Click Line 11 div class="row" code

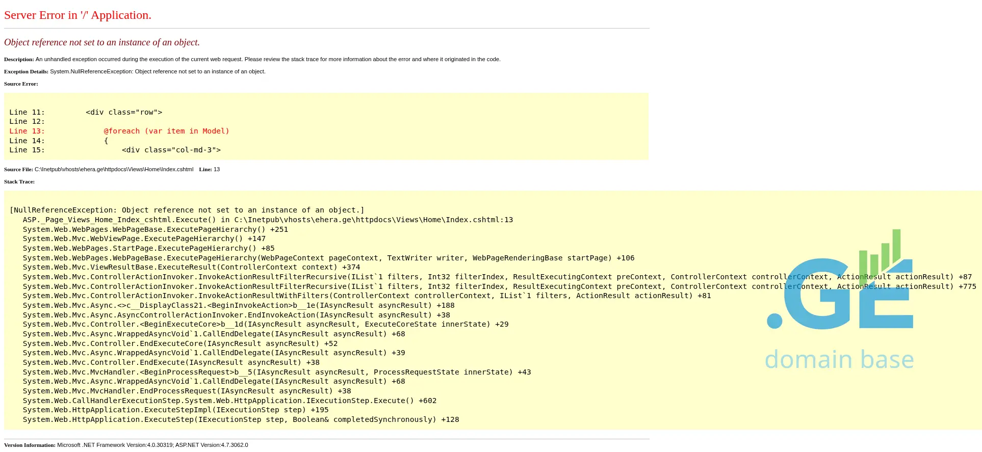[x=124, y=112]
